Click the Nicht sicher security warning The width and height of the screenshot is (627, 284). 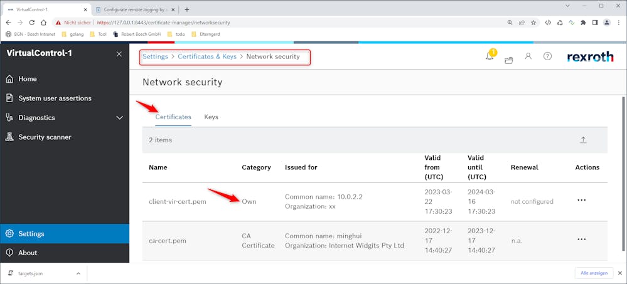[73, 23]
